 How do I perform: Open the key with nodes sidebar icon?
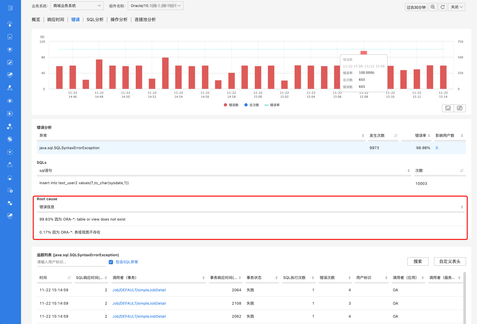coord(10,88)
